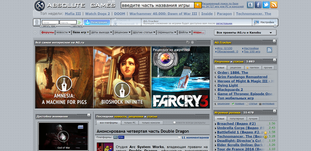
Task: Click the Absolute Games logo icon
Action: pos(39,6)
